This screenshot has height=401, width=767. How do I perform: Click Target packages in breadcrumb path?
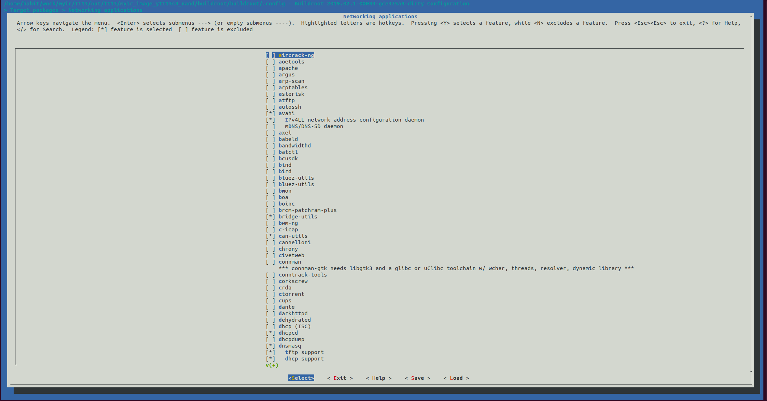click(34, 10)
